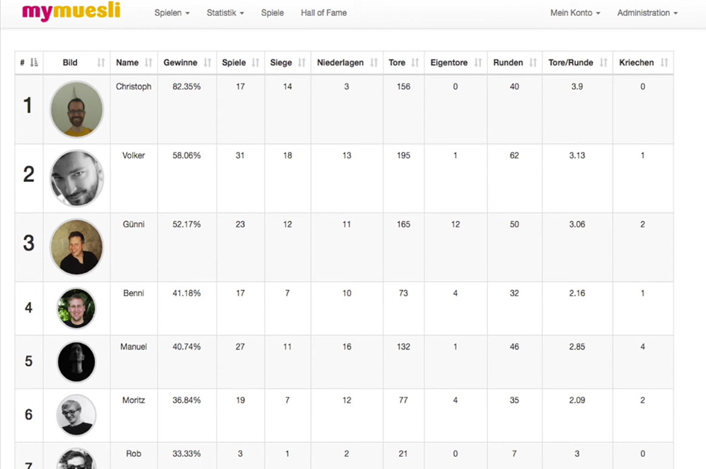Expand the Statistik dropdown menu
This screenshot has width=706, height=469.
click(225, 13)
